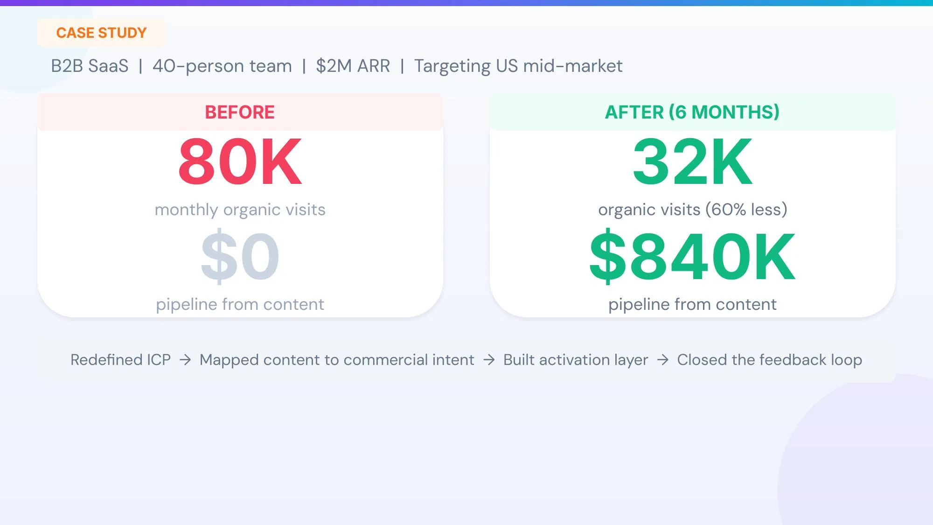The width and height of the screenshot is (933, 525).
Task: Click the Closed the feedback loop step
Action: pyautogui.click(x=769, y=360)
